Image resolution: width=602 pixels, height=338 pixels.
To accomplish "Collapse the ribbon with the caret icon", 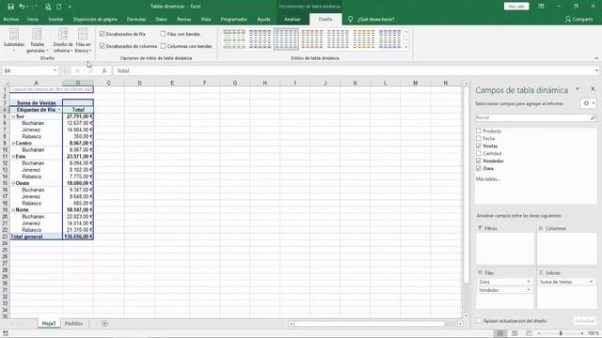I will click(x=596, y=58).
